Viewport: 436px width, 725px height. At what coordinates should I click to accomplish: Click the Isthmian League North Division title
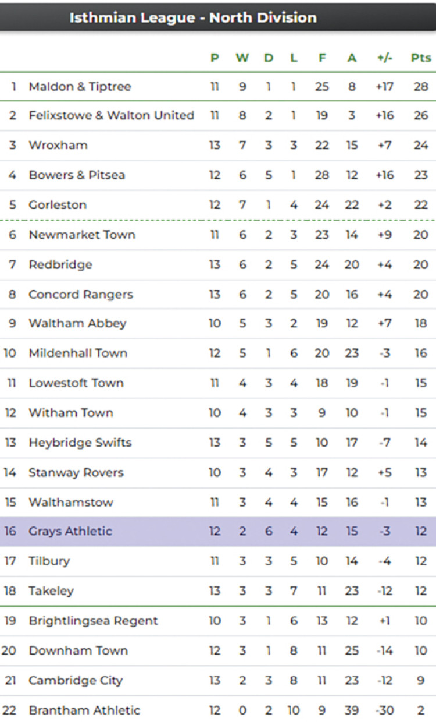(x=193, y=17)
